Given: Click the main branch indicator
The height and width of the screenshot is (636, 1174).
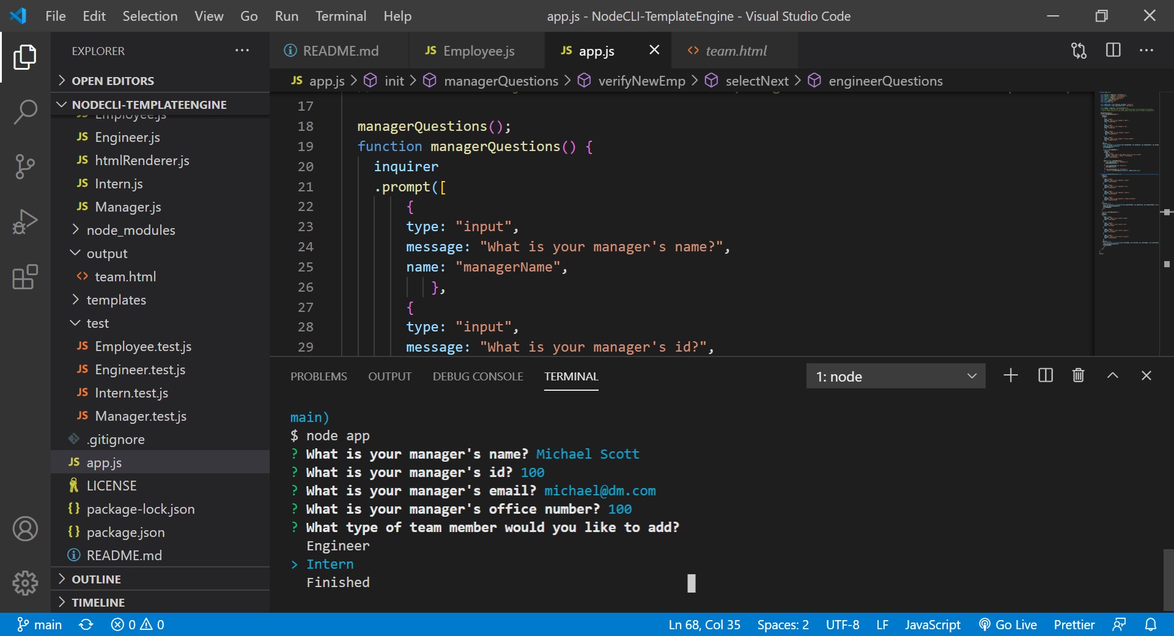Looking at the screenshot, I should [x=40, y=624].
